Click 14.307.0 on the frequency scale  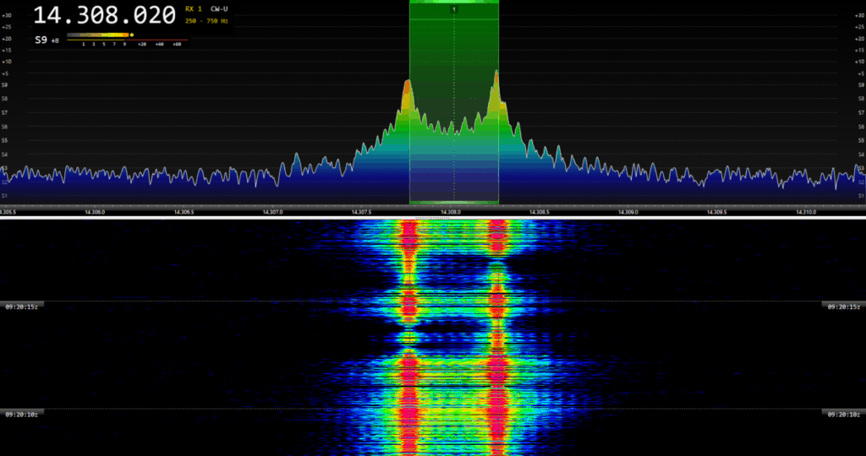coord(271,212)
